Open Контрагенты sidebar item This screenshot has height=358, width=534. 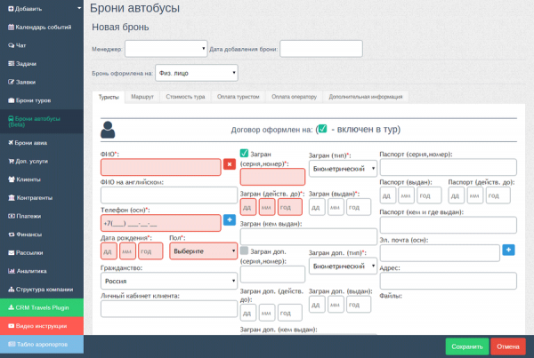click(x=42, y=198)
